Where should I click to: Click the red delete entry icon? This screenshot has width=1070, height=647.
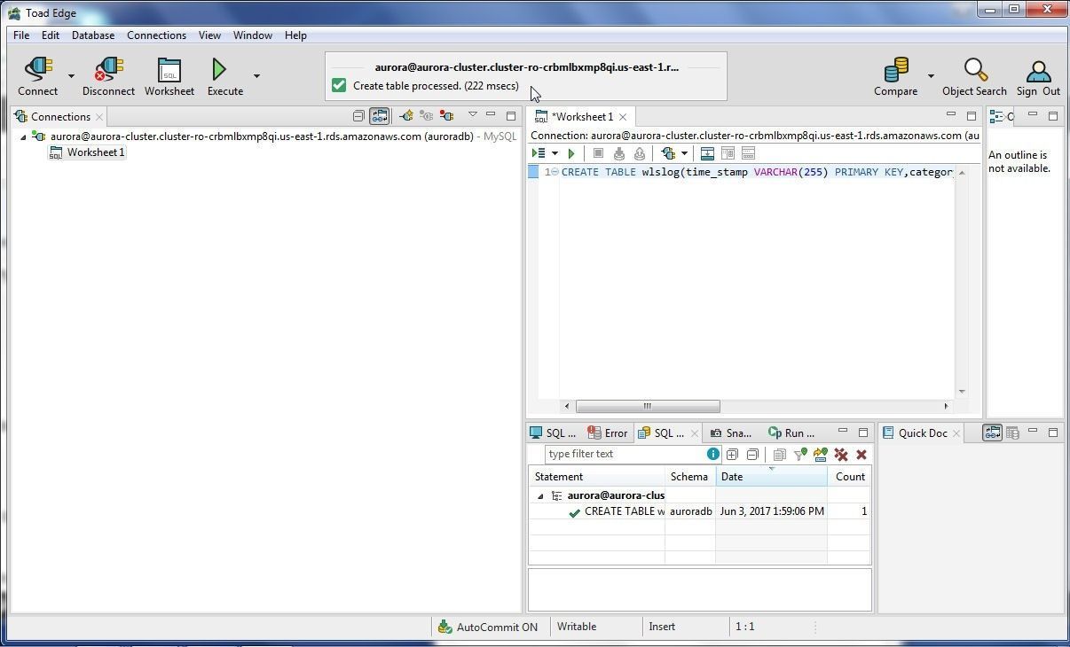[x=862, y=455]
